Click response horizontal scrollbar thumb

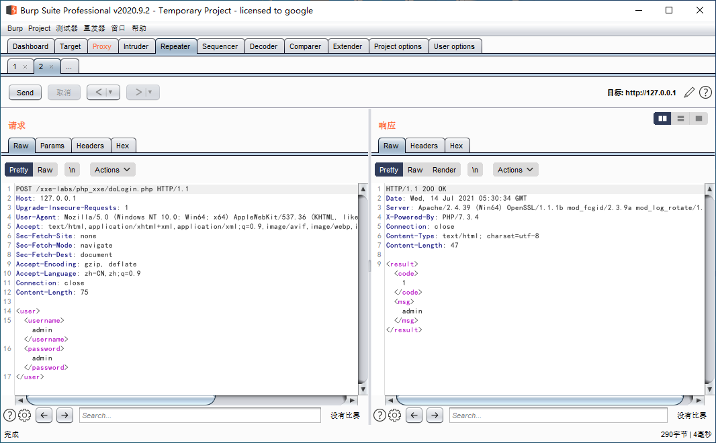(x=540, y=400)
